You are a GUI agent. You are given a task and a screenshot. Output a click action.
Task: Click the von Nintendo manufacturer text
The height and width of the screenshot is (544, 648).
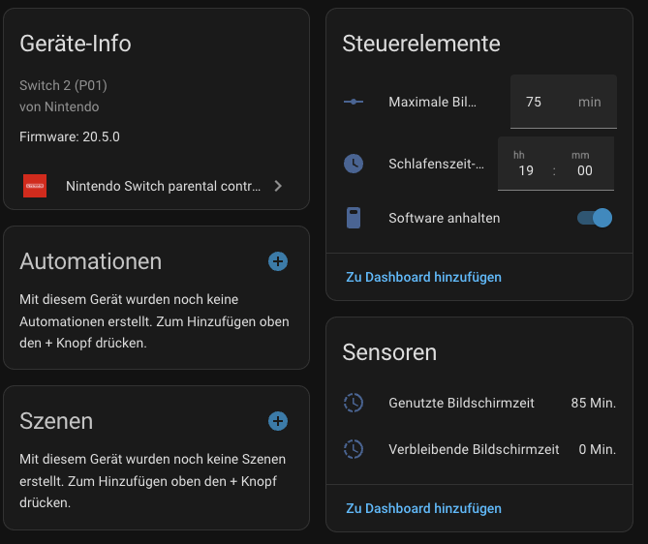[x=59, y=106]
